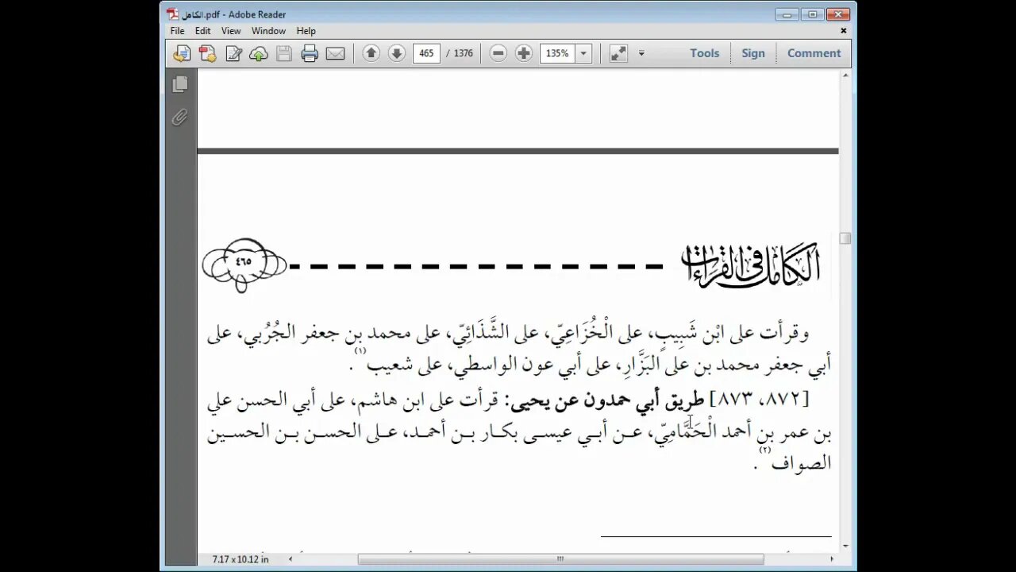Close the document with menu bar X
1016x572 pixels.
pyautogui.click(x=844, y=31)
